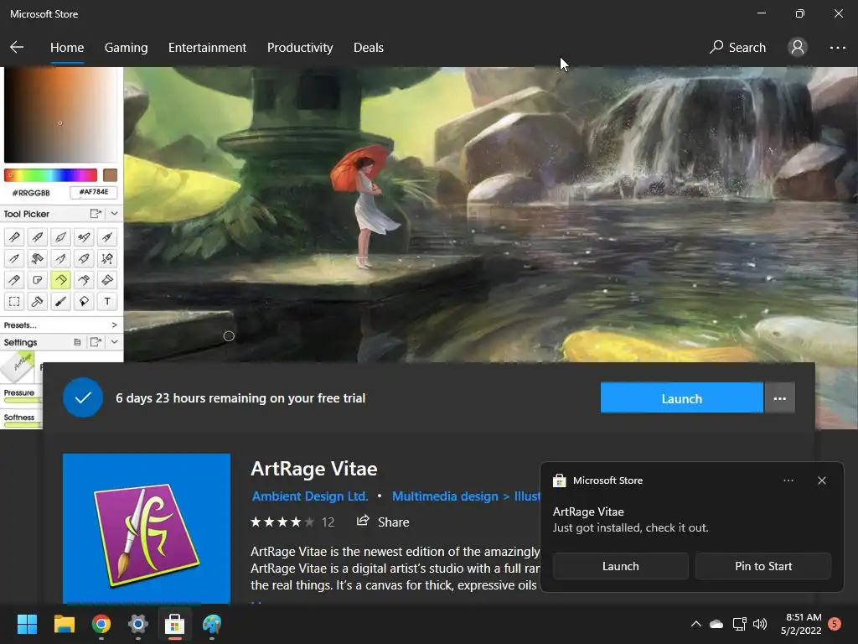The height and width of the screenshot is (644, 858).
Task: Open the user account profile icon
Action: 798,47
